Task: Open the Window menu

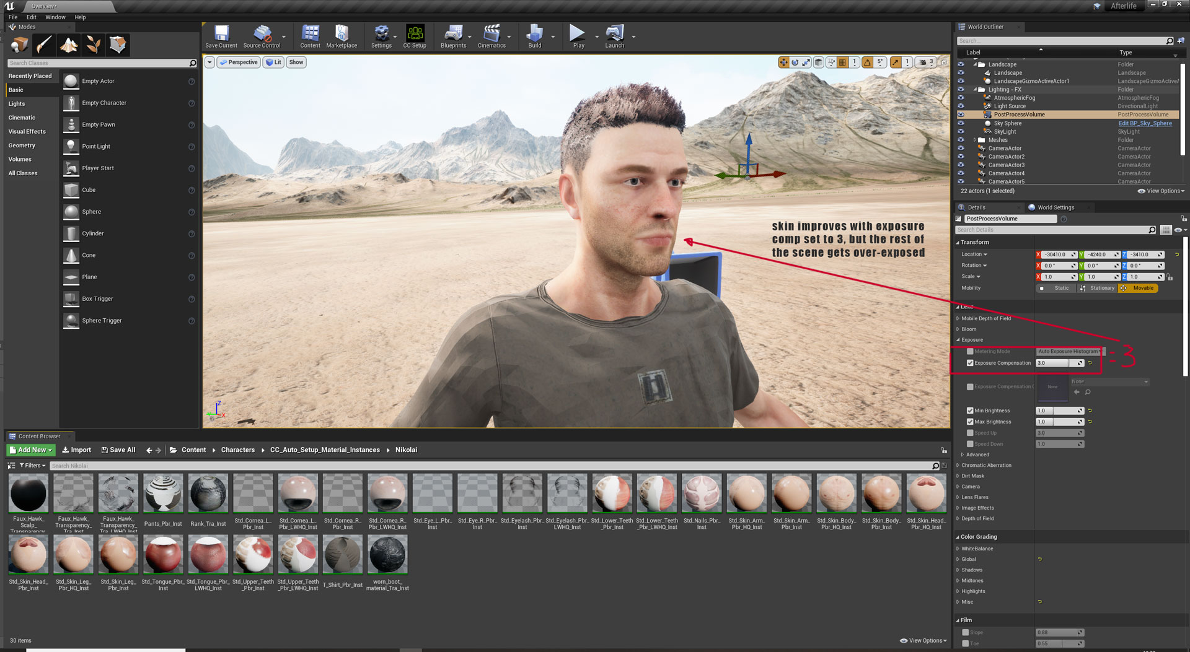Action: (x=55, y=17)
